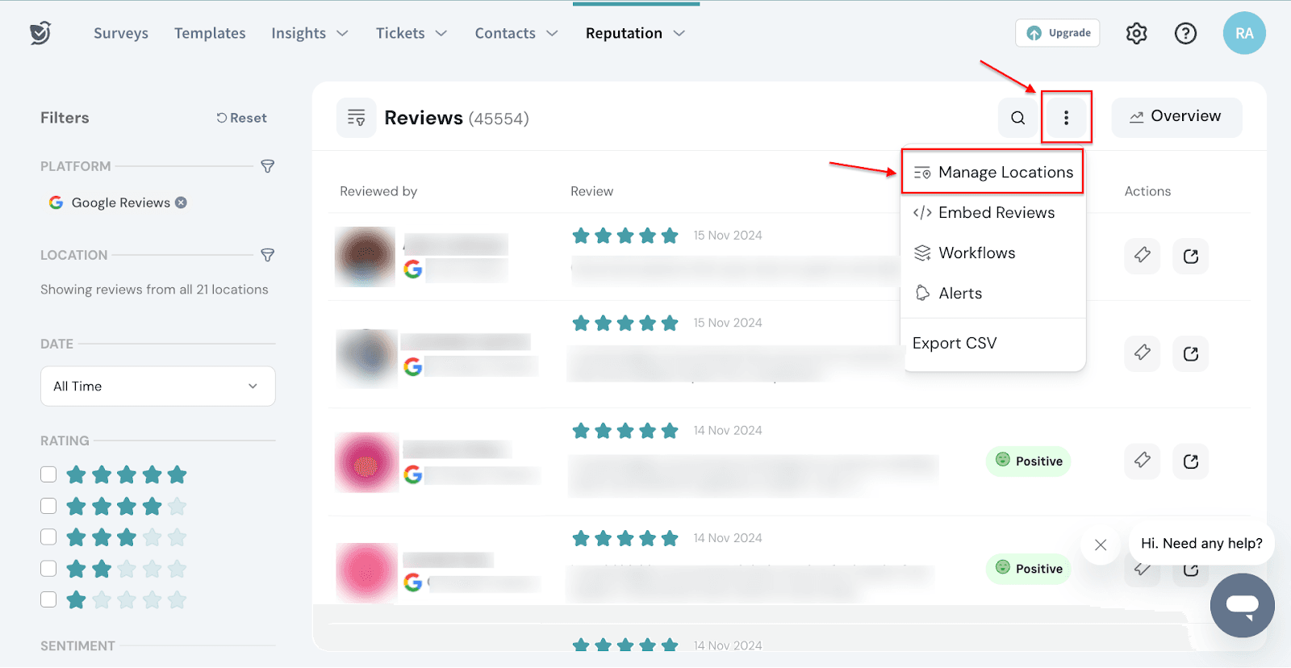Check the five-star rating filter

point(48,474)
